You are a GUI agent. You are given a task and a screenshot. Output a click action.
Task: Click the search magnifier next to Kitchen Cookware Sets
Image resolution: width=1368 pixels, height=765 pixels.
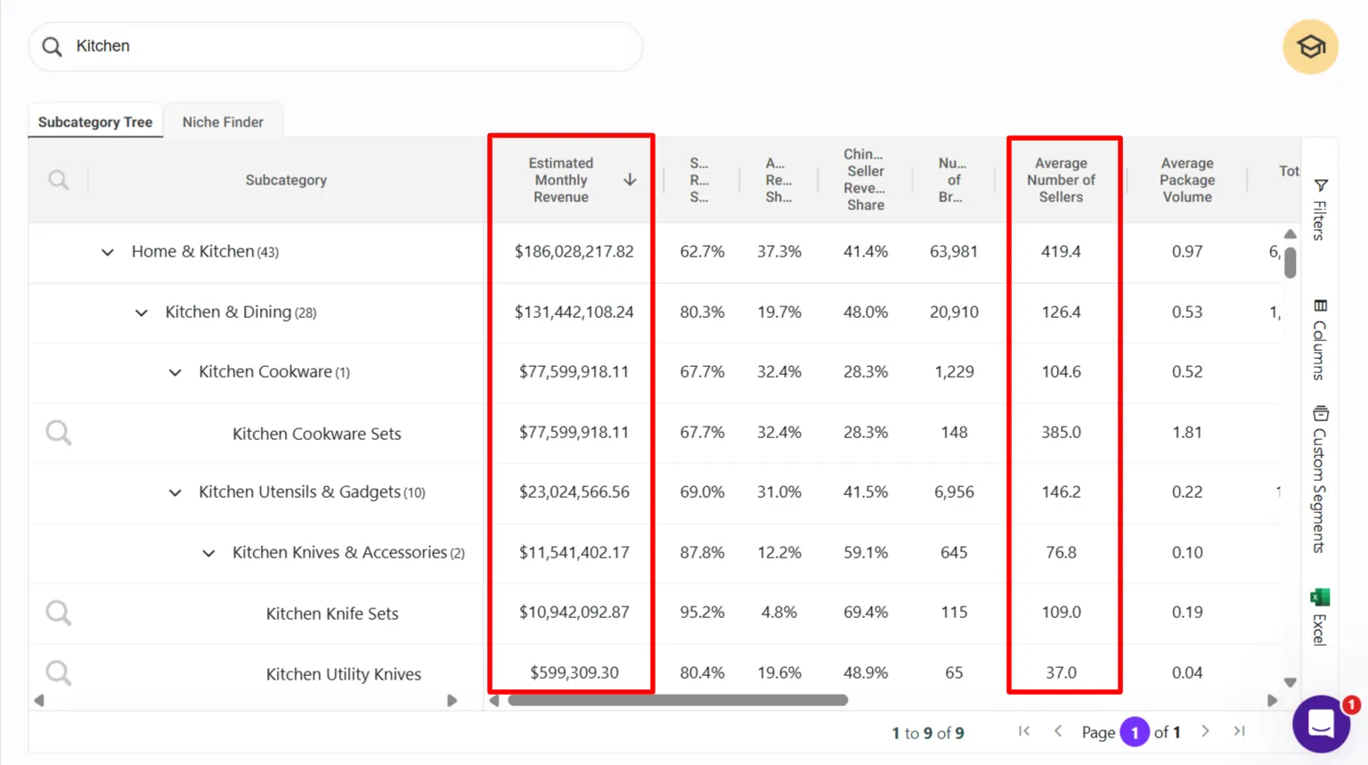(57, 432)
